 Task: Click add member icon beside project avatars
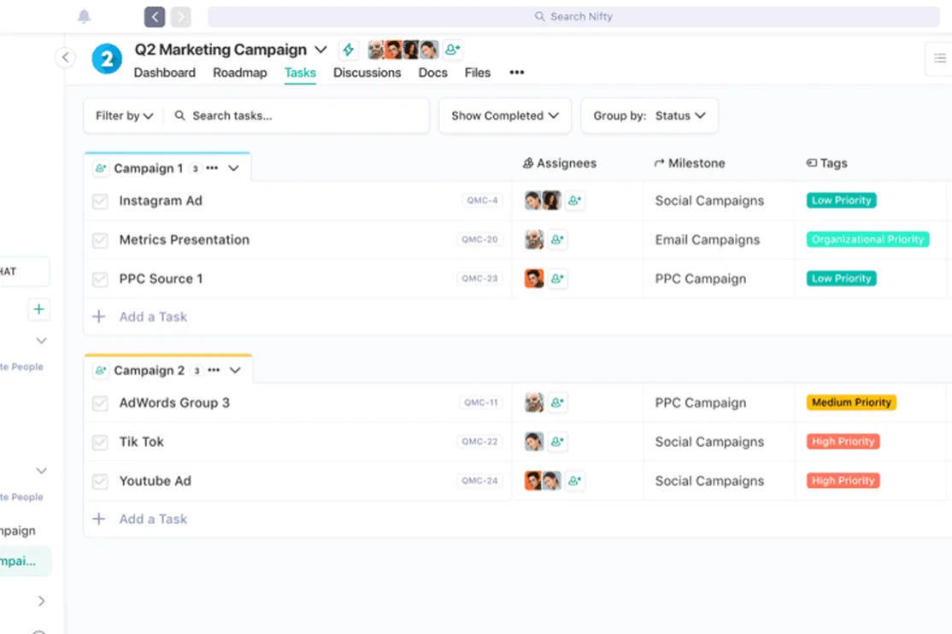pyautogui.click(x=452, y=50)
